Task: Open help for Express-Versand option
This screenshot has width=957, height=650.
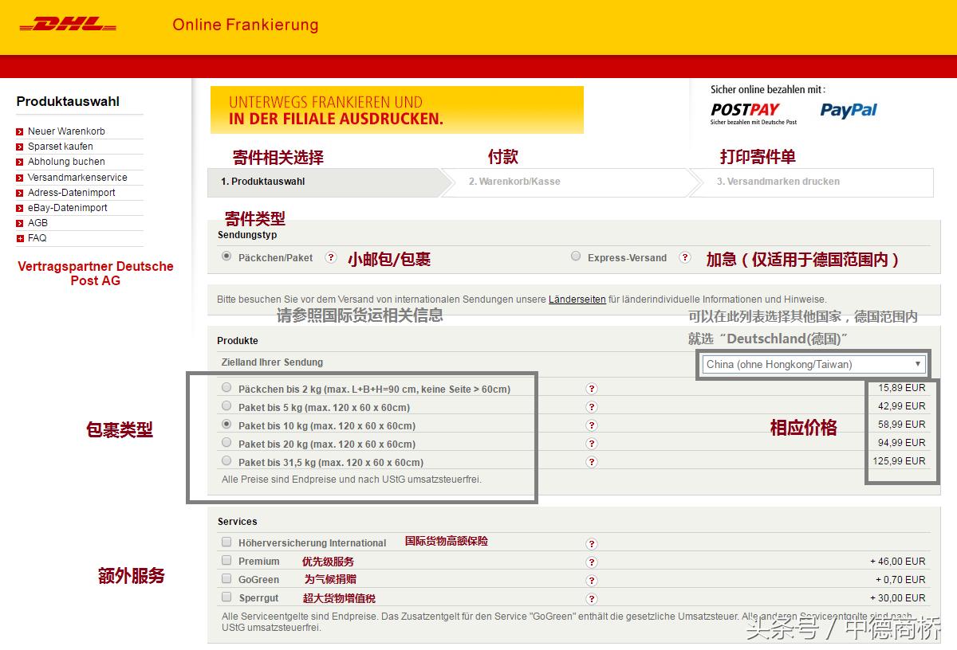Action: click(685, 257)
